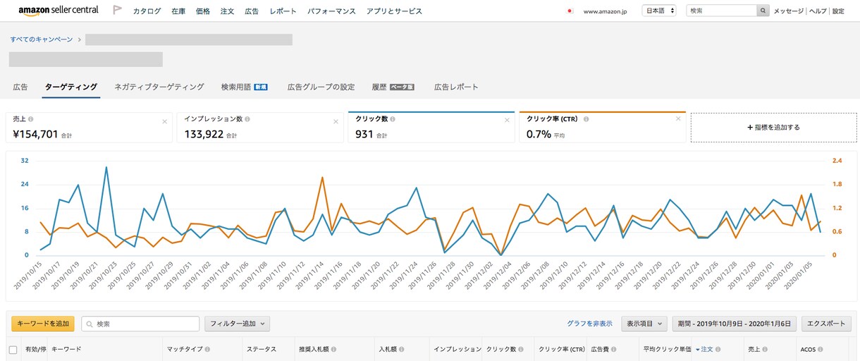
Task: Click info icon next to 売上 card title
Action: (x=31, y=119)
